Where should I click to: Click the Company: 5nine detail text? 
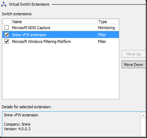pos(17,124)
